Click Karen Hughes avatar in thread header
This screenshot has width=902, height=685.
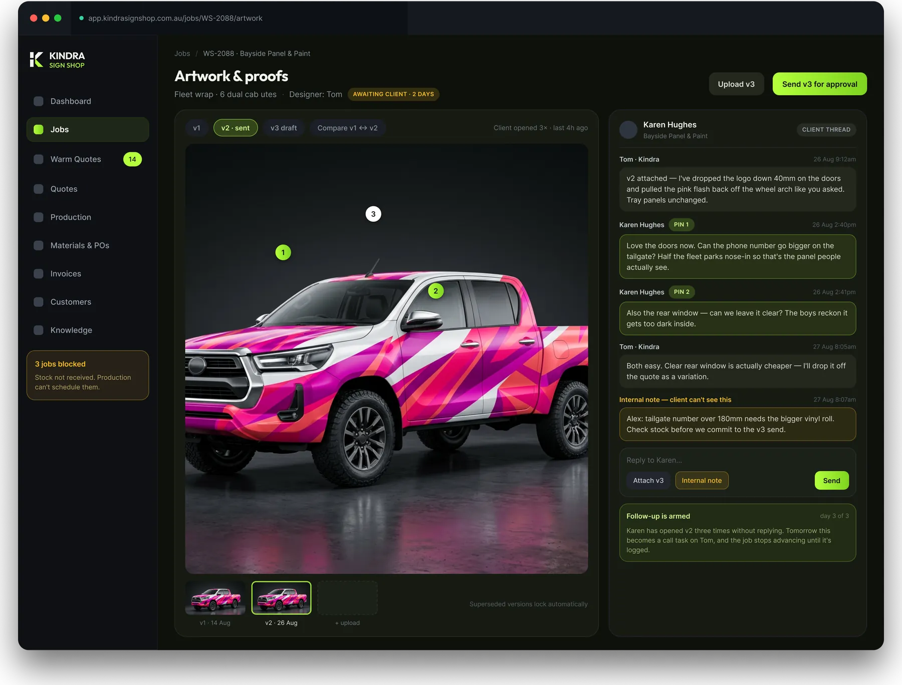tap(628, 130)
